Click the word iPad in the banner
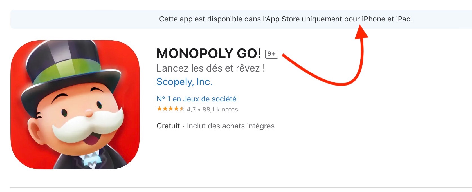 click(x=403, y=19)
